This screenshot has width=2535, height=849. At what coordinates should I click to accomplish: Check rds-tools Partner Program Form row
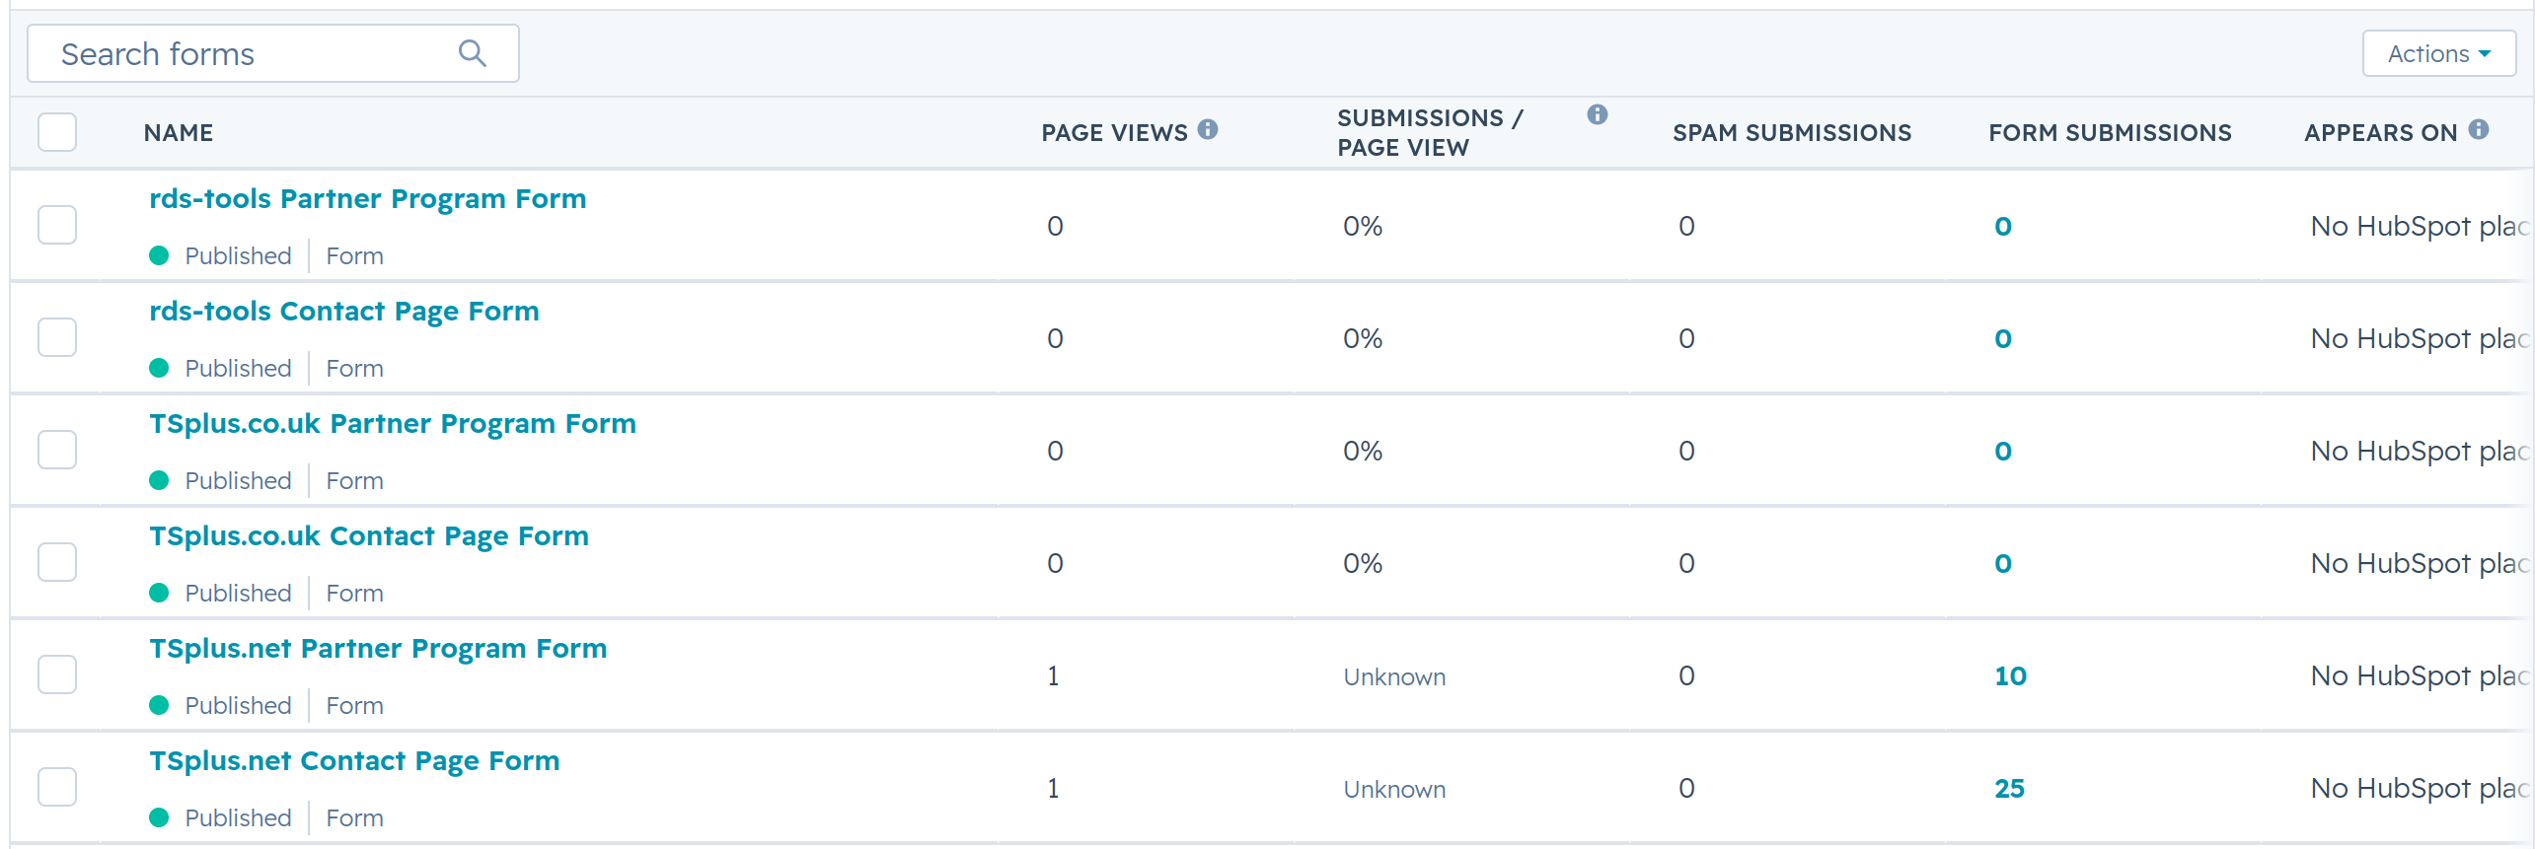(57, 225)
